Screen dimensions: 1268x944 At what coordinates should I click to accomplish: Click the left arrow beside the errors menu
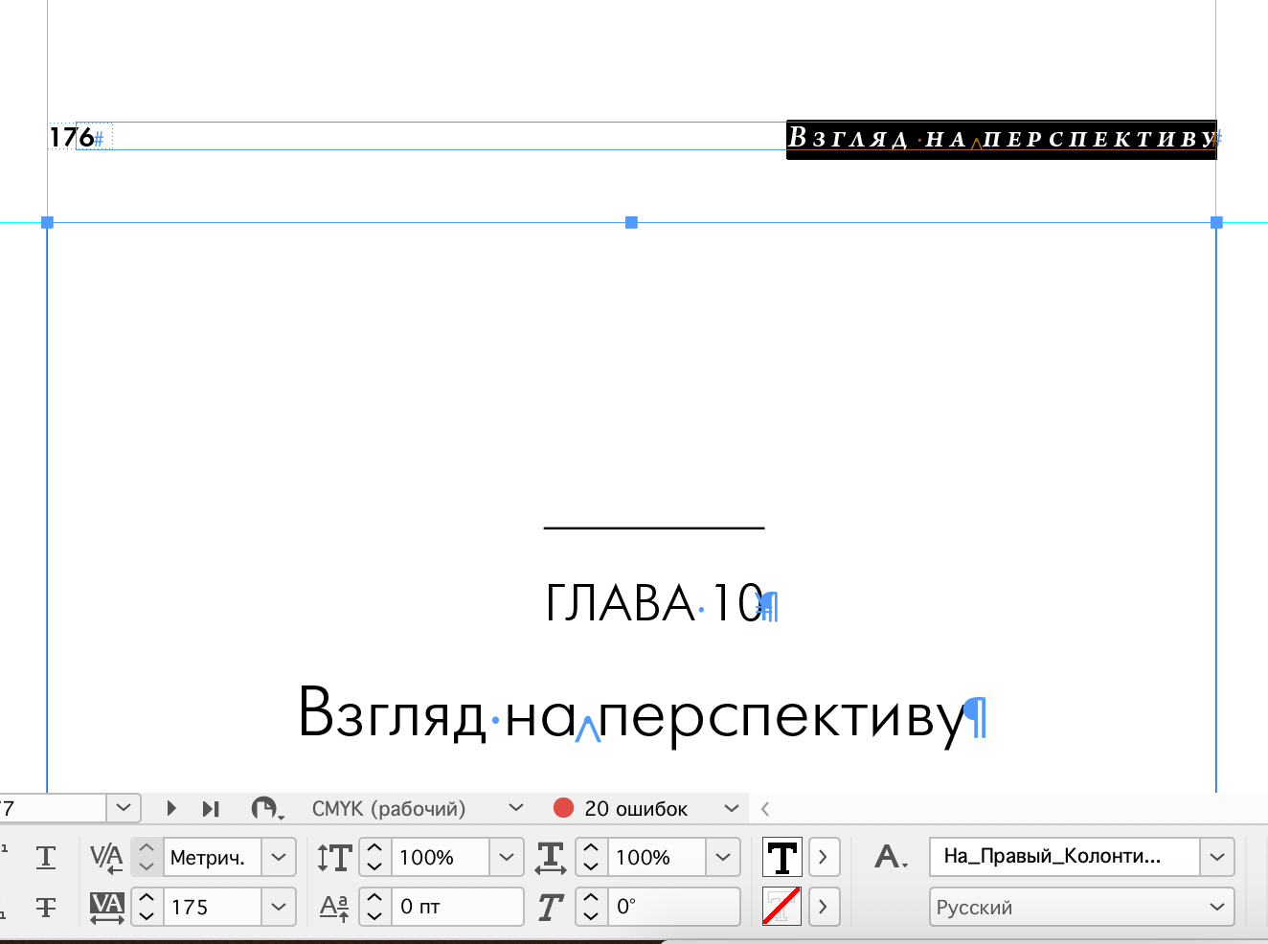(765, 809)
